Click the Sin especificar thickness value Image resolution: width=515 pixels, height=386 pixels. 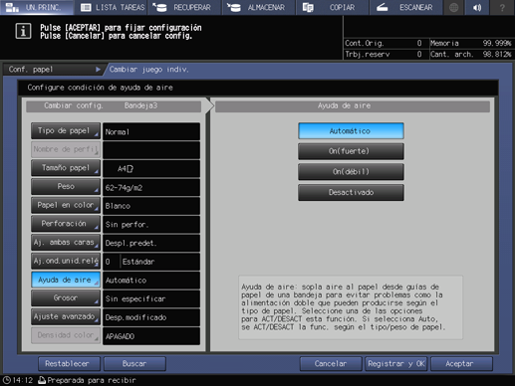point(151,298)
